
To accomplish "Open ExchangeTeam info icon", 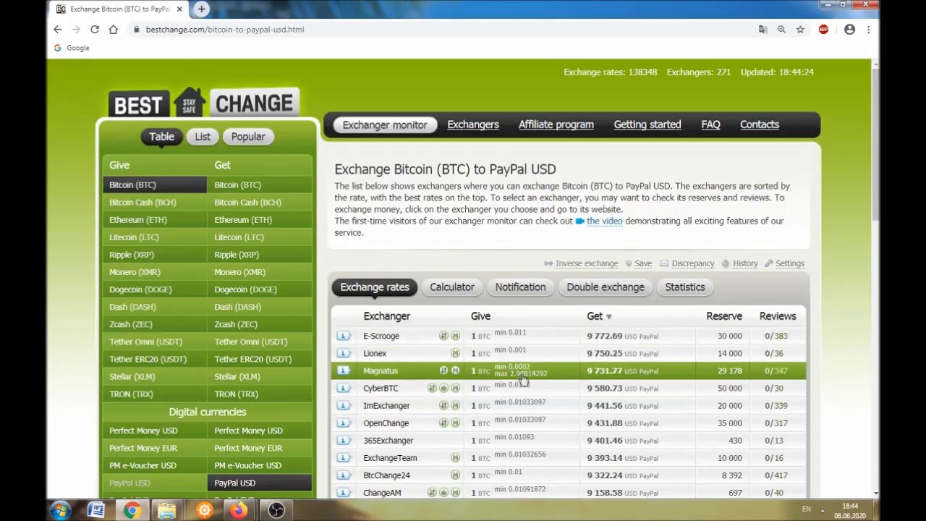I will (344, 457).
